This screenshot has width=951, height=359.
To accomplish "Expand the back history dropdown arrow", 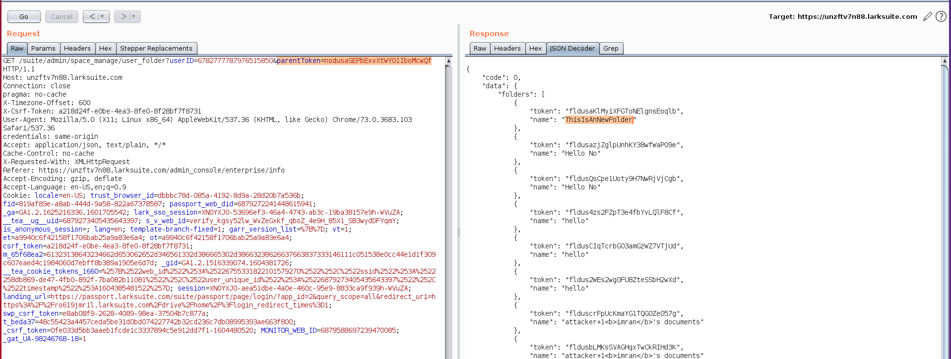I will pyautogui.click(x=103, y=17).
